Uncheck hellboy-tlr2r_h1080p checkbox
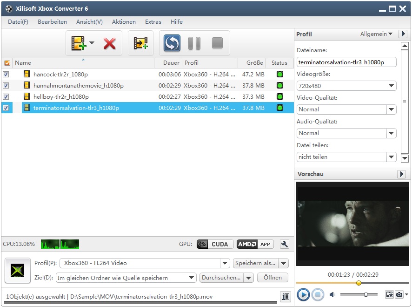The image size is (412, 307). [x=6, y=96]
